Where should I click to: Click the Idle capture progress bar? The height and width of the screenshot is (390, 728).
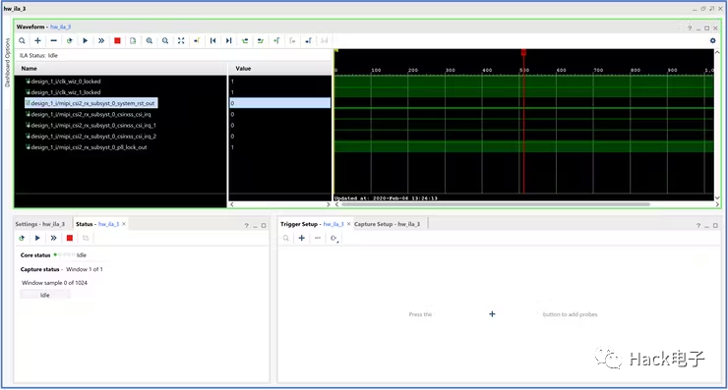(45, 295)
